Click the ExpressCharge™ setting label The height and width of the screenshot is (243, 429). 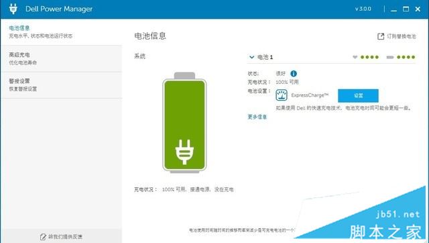[x=310, y=95]
